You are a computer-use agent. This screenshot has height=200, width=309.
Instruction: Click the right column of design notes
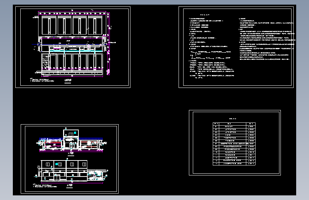(x=267, y=39)
